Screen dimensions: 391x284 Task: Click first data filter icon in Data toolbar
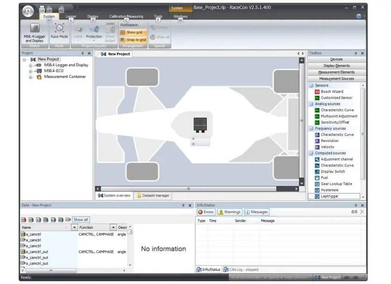coord(23,220)
